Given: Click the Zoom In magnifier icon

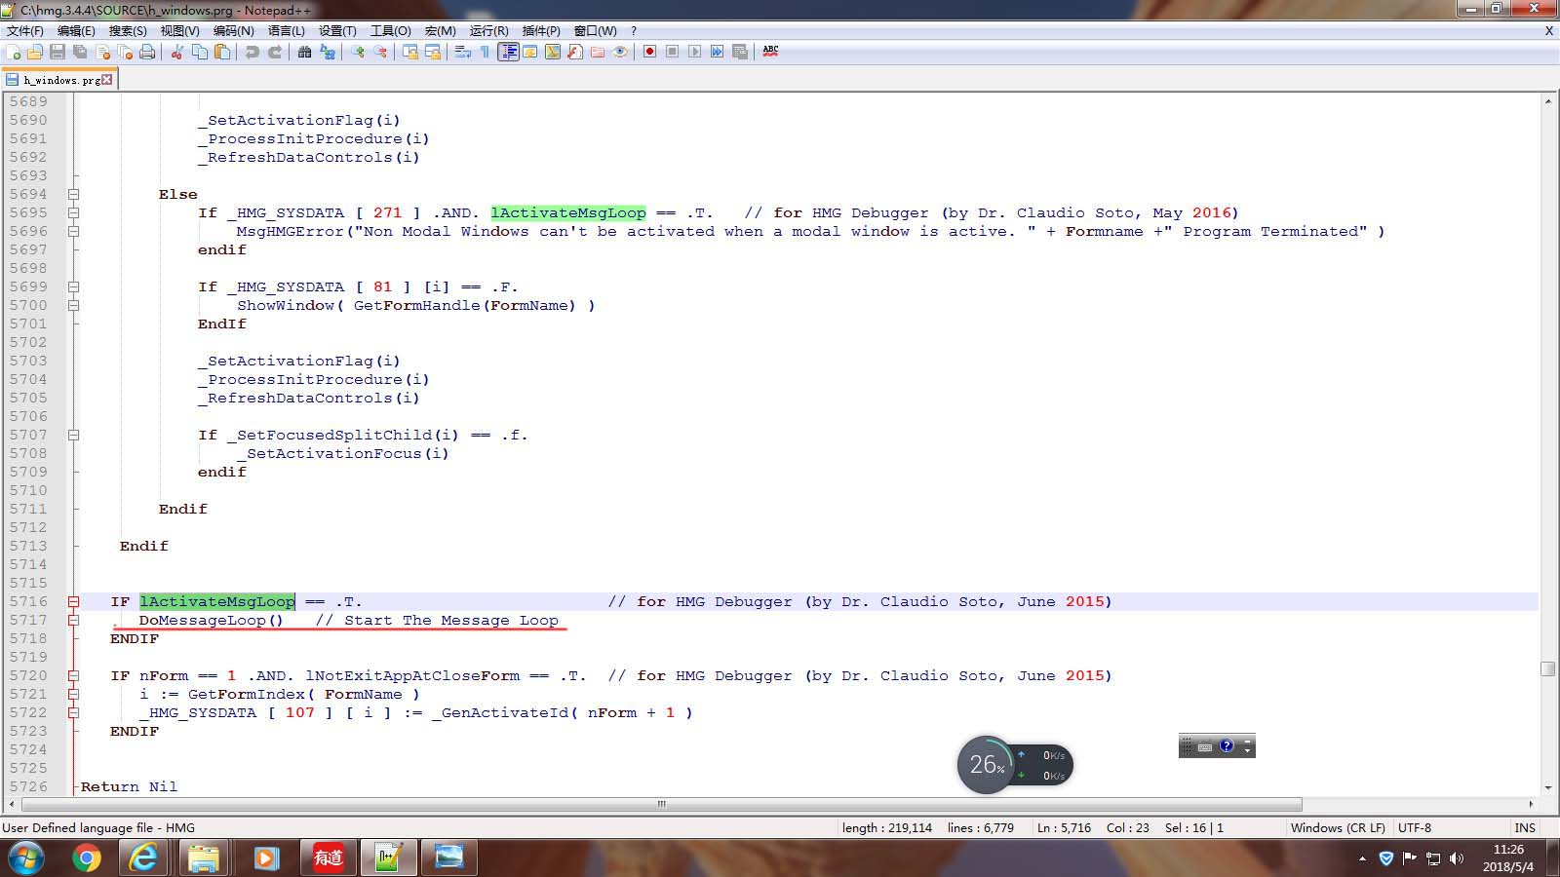Looking at the screenshot, I should point(358,52).
